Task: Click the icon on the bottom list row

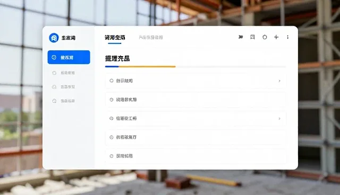Action: tap(112, 156)
